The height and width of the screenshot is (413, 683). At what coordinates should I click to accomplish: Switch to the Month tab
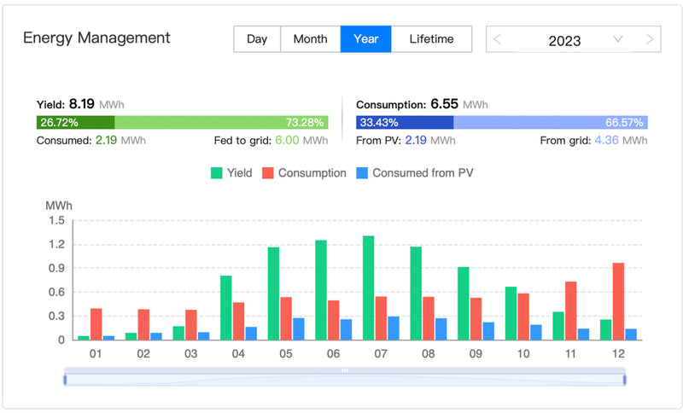pos(310,39)
